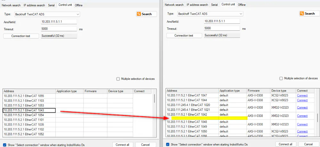This screenshot has height=147, width=320.
Task: Click the Connect link for EtherCAT 1050
Action: tap(302, 131)
